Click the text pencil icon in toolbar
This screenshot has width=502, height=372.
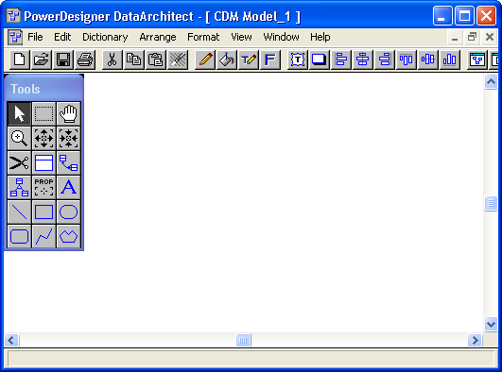pyautogui.click(x=249, y=59)
